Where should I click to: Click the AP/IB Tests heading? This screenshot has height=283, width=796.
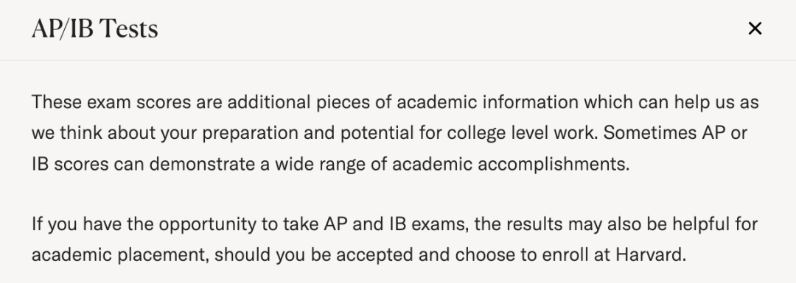pos(95,29)
